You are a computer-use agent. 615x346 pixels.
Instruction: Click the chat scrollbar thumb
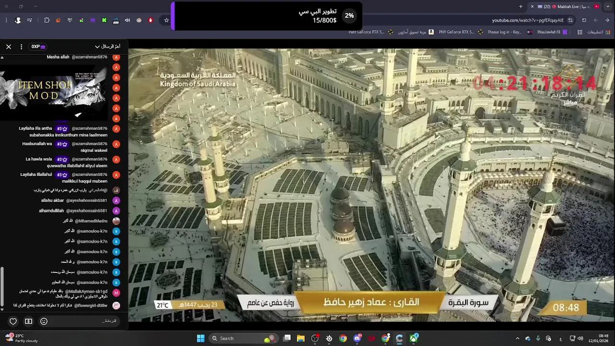point(2,286)
